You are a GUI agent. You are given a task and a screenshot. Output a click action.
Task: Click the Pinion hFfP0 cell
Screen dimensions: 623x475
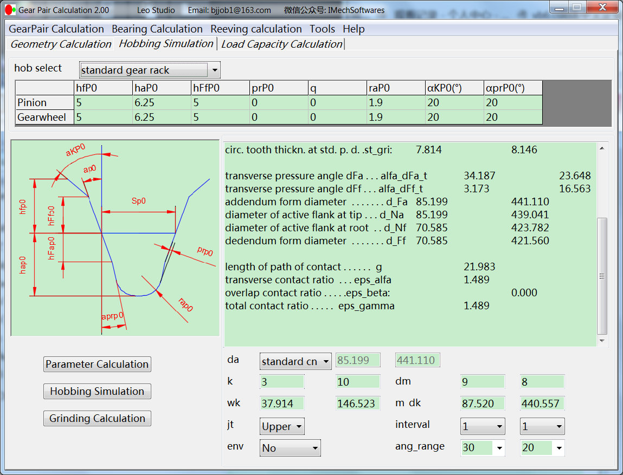tap(220, 103)
